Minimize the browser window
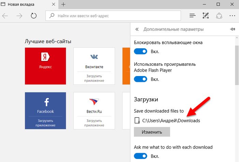Image resolution: width=239 pixels, height=162 pixels. point(205,4)
